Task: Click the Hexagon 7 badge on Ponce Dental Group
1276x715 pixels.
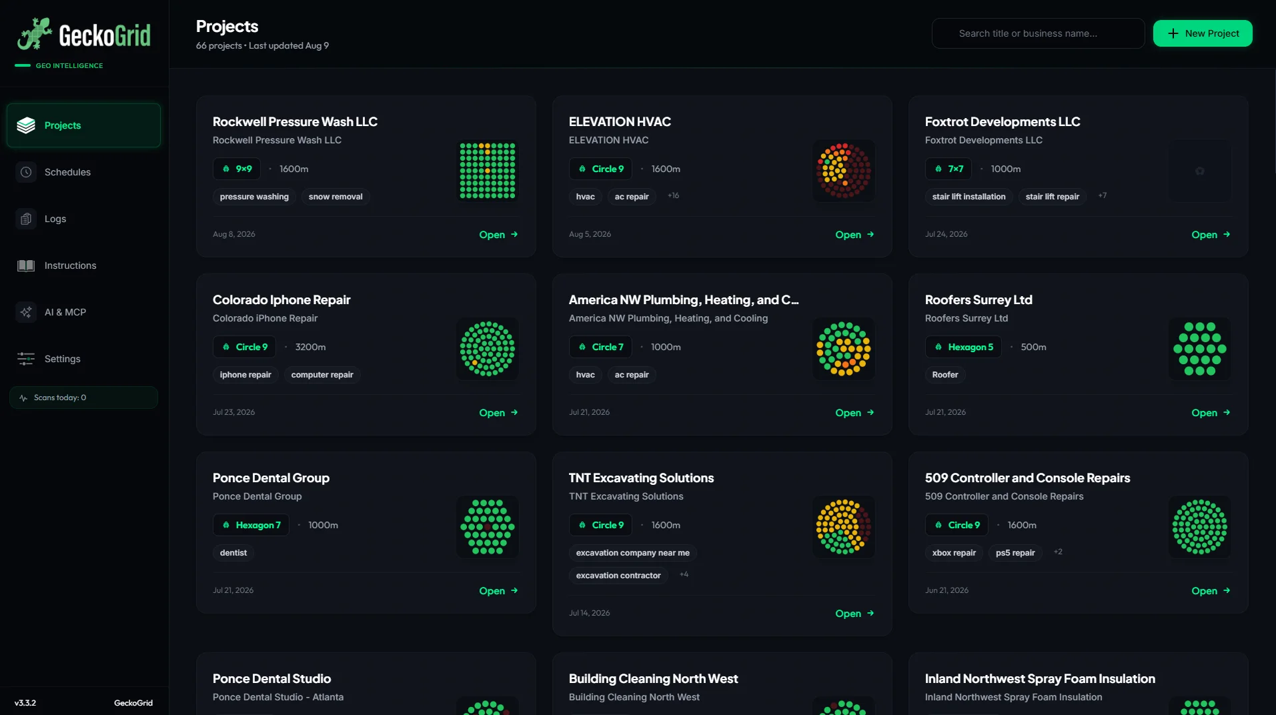Action: pyautogui.click(x=251, y=525)
